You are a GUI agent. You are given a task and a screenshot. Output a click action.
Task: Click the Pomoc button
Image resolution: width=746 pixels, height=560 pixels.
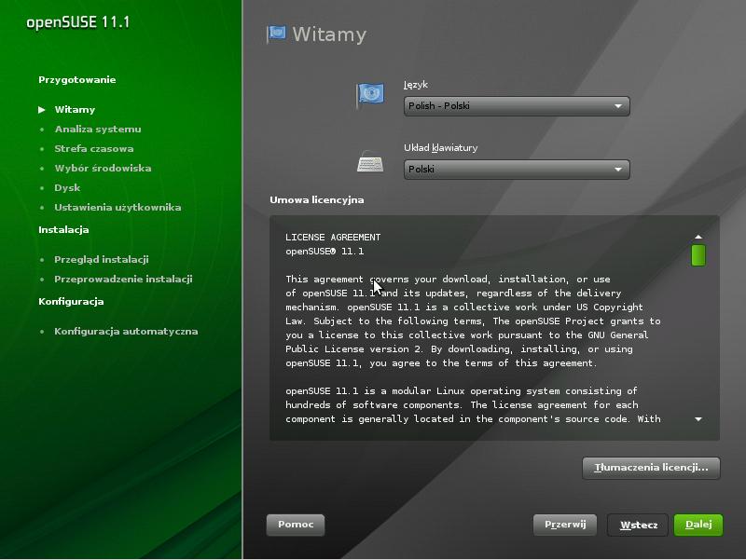[296, 525]
